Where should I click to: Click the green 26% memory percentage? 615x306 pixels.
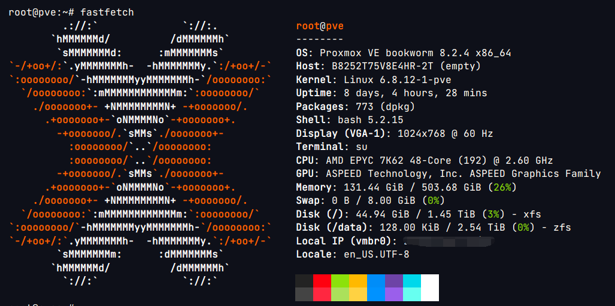pos(502,188)
